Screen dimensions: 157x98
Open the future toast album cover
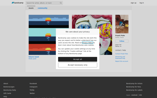49,35
